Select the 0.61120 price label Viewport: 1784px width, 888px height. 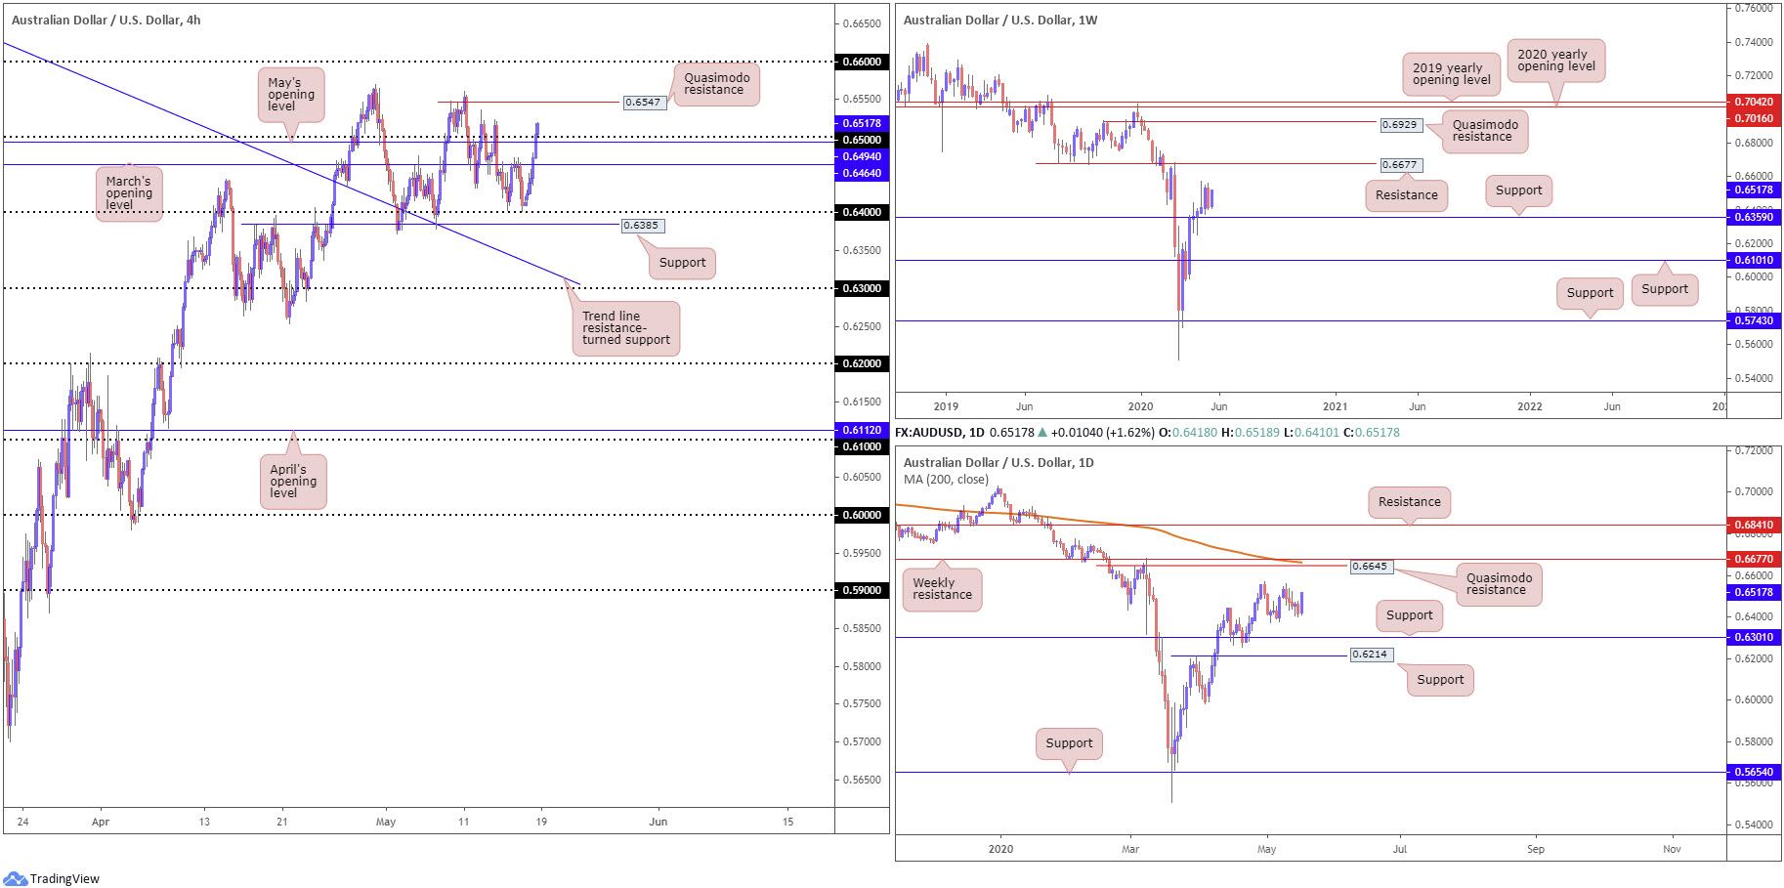(x=862, y=430)
